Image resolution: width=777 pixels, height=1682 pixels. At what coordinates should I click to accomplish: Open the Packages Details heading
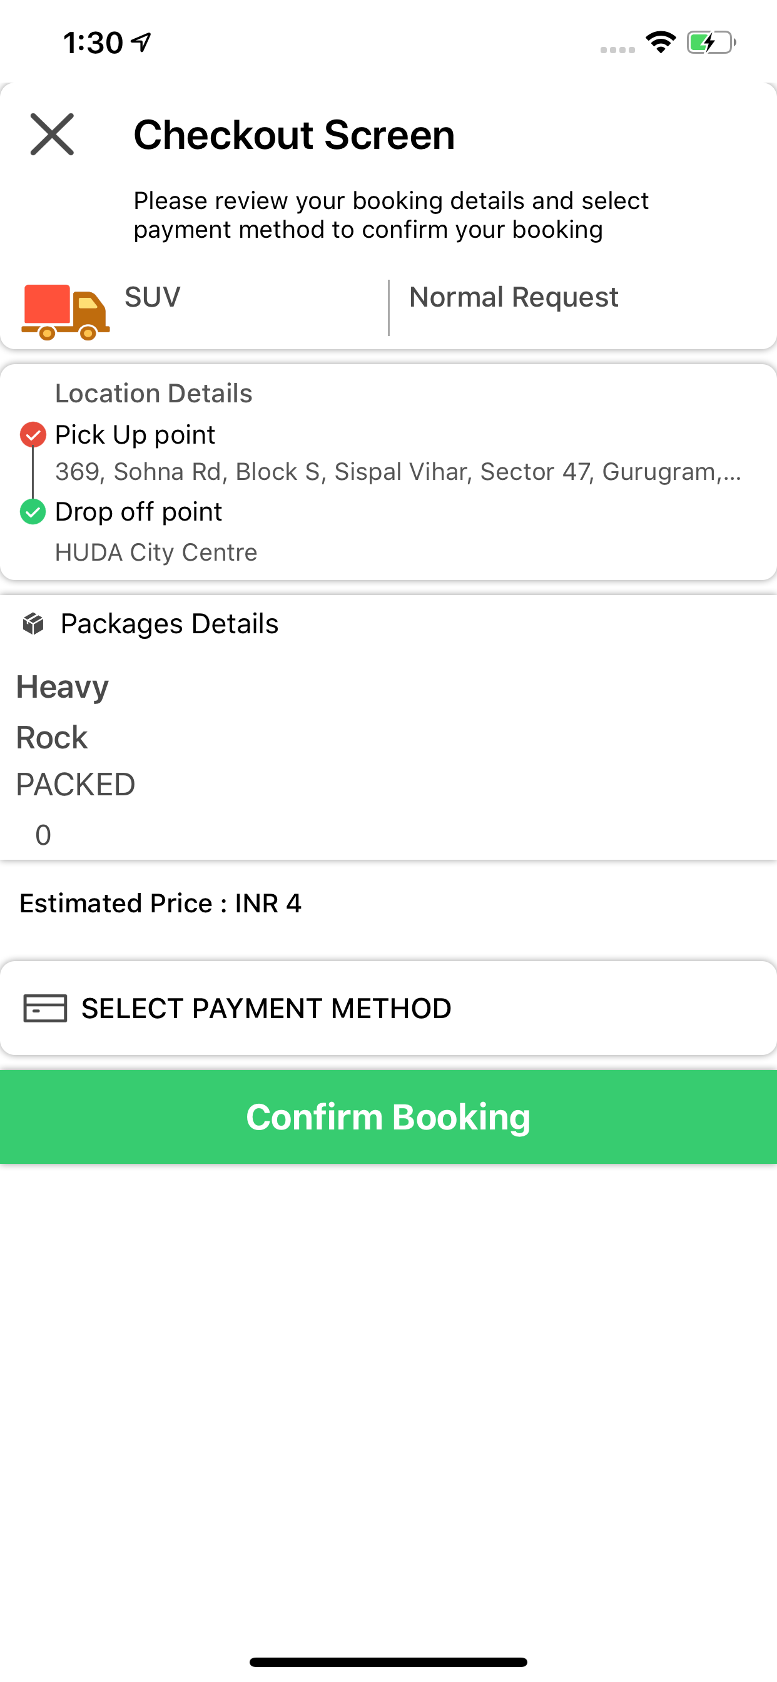(170, 624)
